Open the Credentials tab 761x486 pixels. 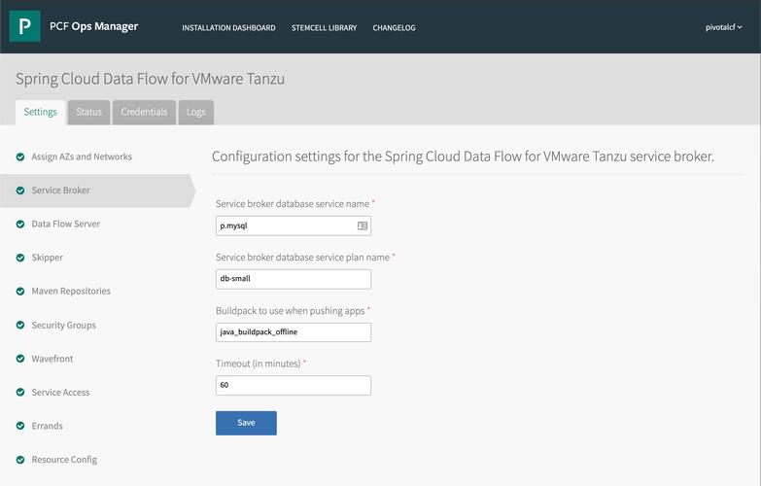[144, 113]
